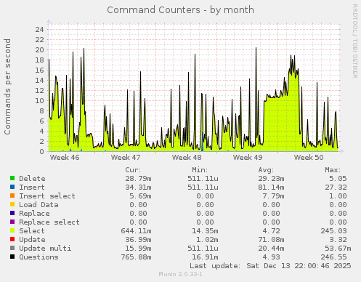This screenshot has width=361, height=282.
Task: Click the Min: column header
Action: click(x=200, y=170)
